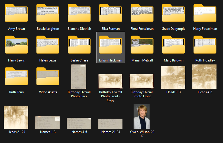
Task: Select the Amy Brown folder icon
Action: point(16,13)
